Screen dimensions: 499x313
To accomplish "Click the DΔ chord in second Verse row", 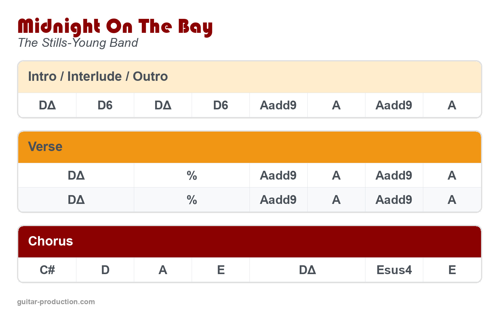I will click(x=76, y=200).
